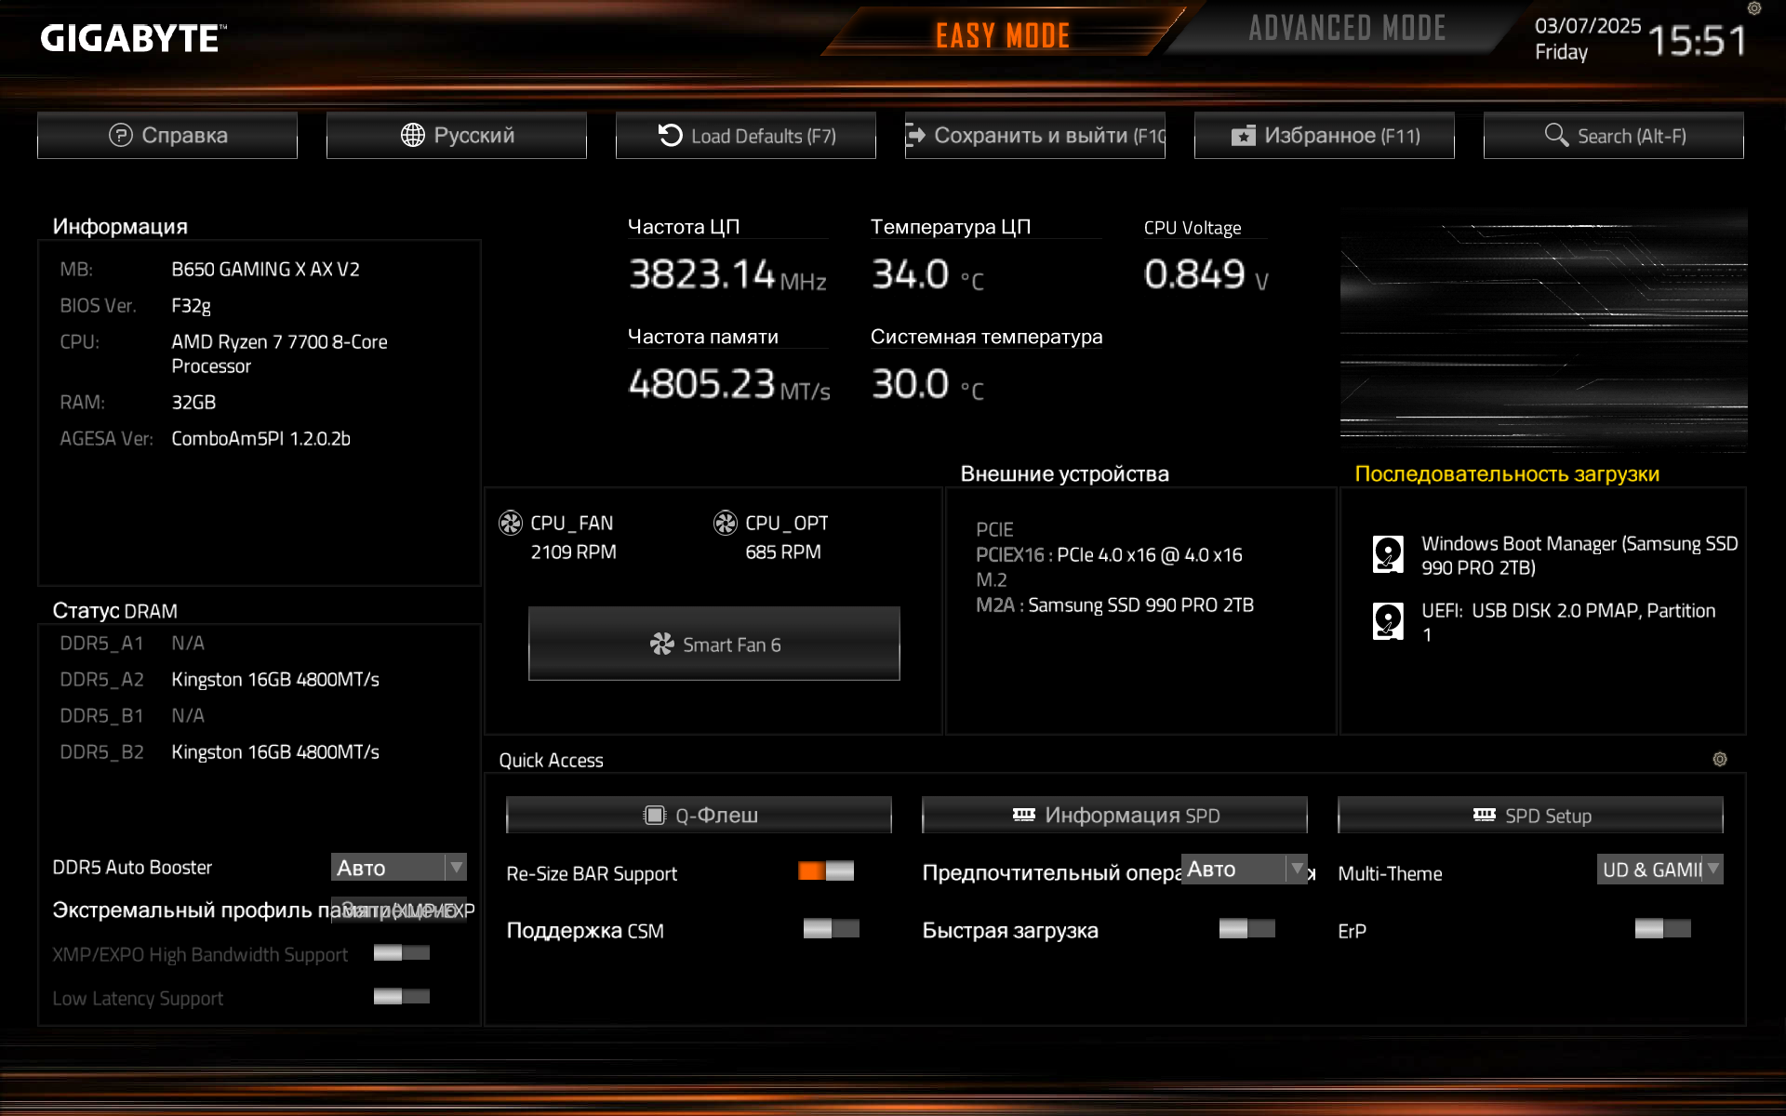
Task: Click PCIEX16 PCIe 4.0 x16 line
Action: (1109, 555)
